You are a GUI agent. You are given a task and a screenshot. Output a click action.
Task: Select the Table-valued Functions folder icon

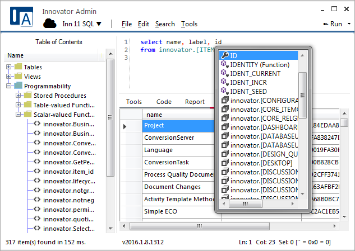(x=27, y=105)
